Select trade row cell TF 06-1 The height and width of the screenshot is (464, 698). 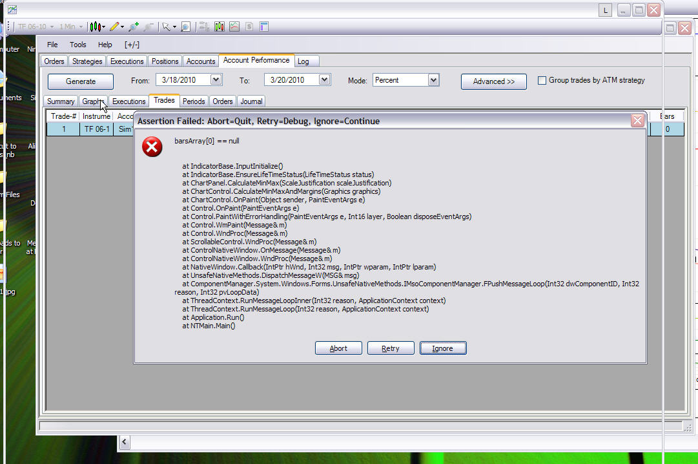[97, 129]
